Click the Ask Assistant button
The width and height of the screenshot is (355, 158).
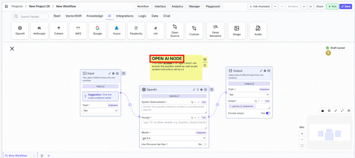(260, 6)
